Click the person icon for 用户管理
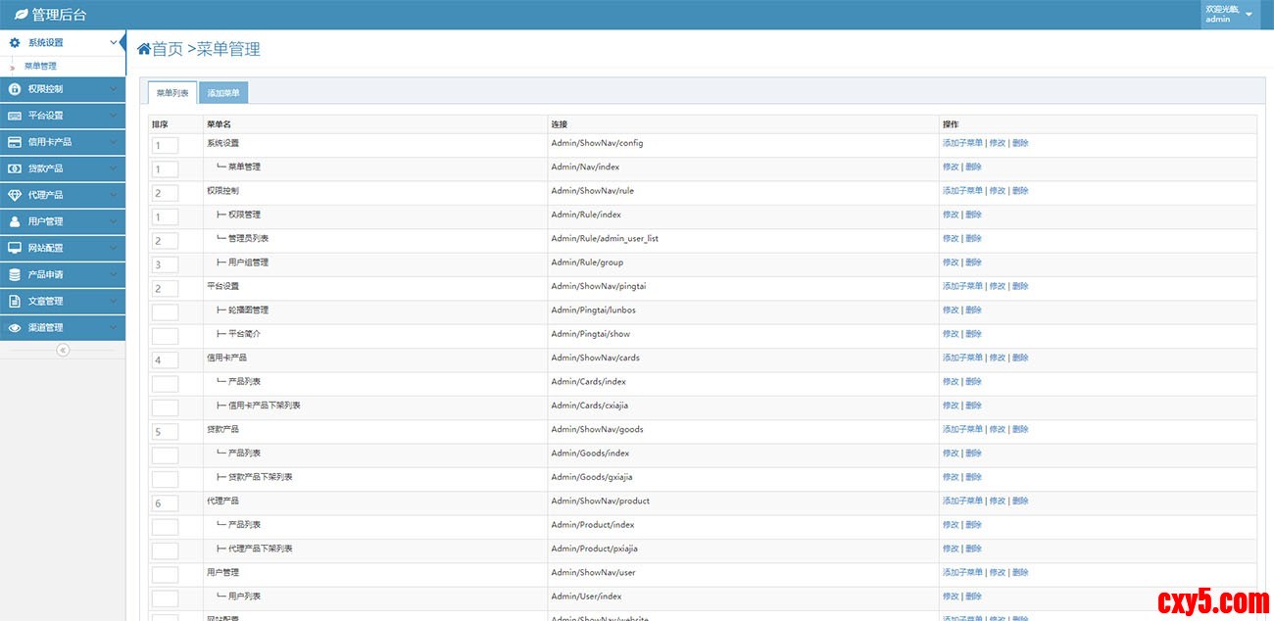1274x621 pixels. 15,221
